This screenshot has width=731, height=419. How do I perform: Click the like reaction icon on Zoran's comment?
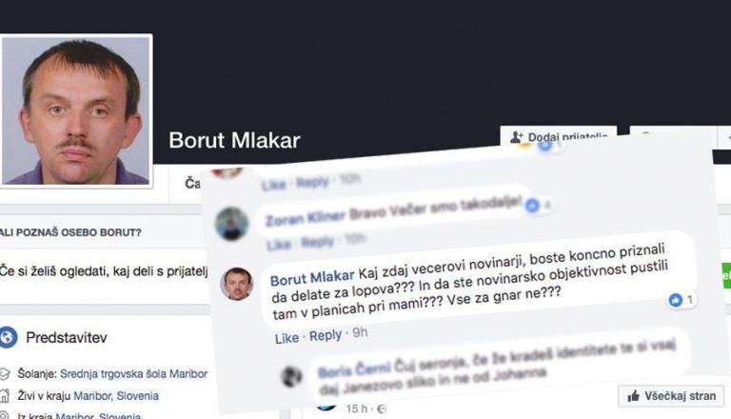pos(532,205)
